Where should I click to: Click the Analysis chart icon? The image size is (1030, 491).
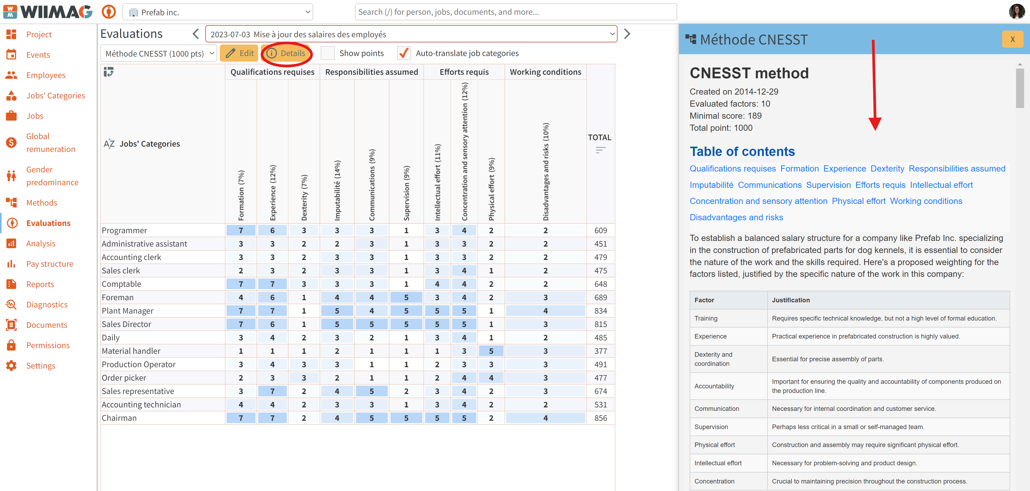(11, 243)
